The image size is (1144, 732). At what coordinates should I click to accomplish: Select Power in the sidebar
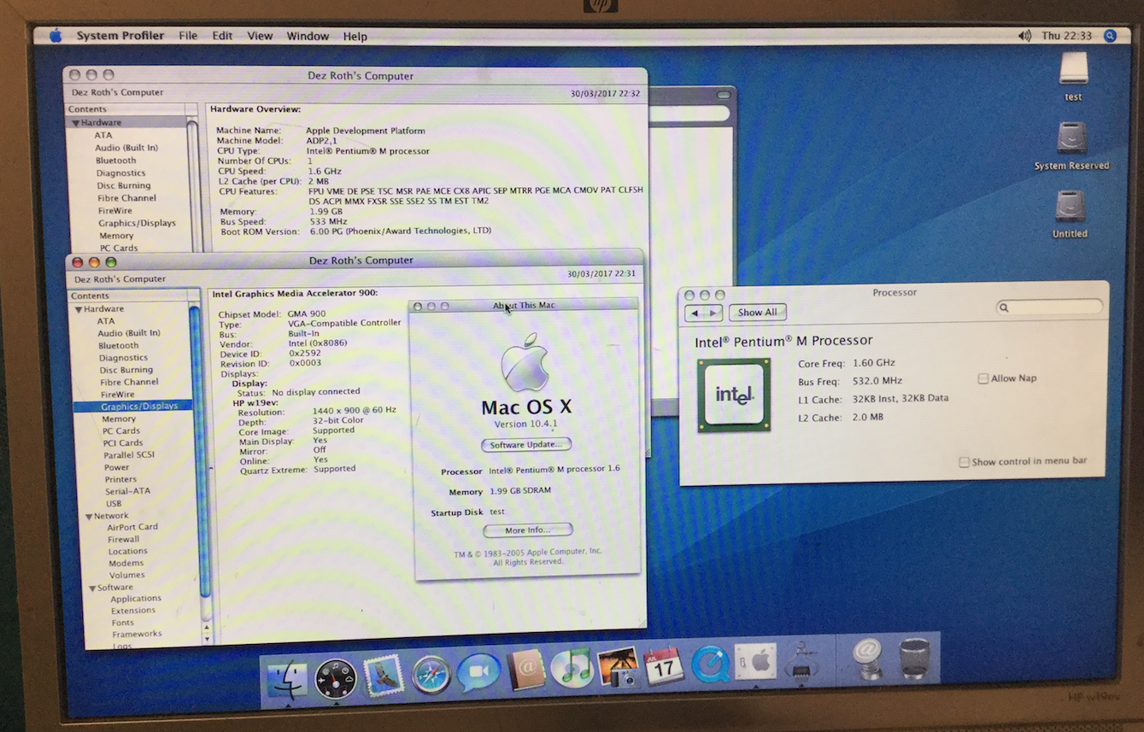pos(117,468)
